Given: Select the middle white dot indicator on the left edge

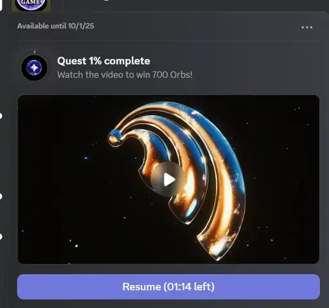Looking at the screenshot, I should pos(1,196).
